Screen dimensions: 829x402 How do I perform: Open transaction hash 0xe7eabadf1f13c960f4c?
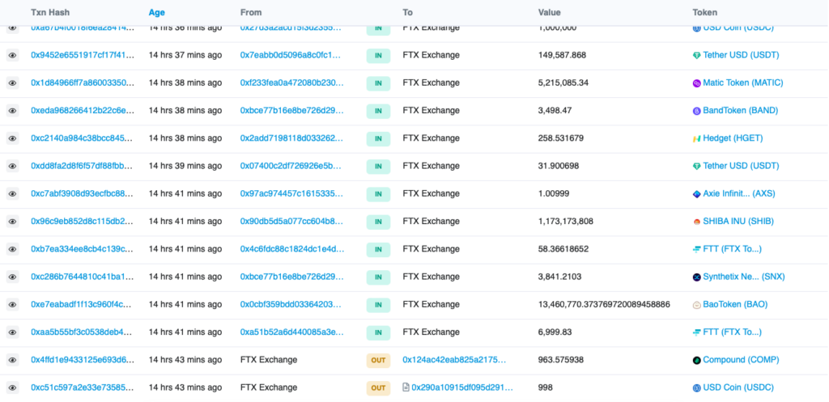(82, 304)
